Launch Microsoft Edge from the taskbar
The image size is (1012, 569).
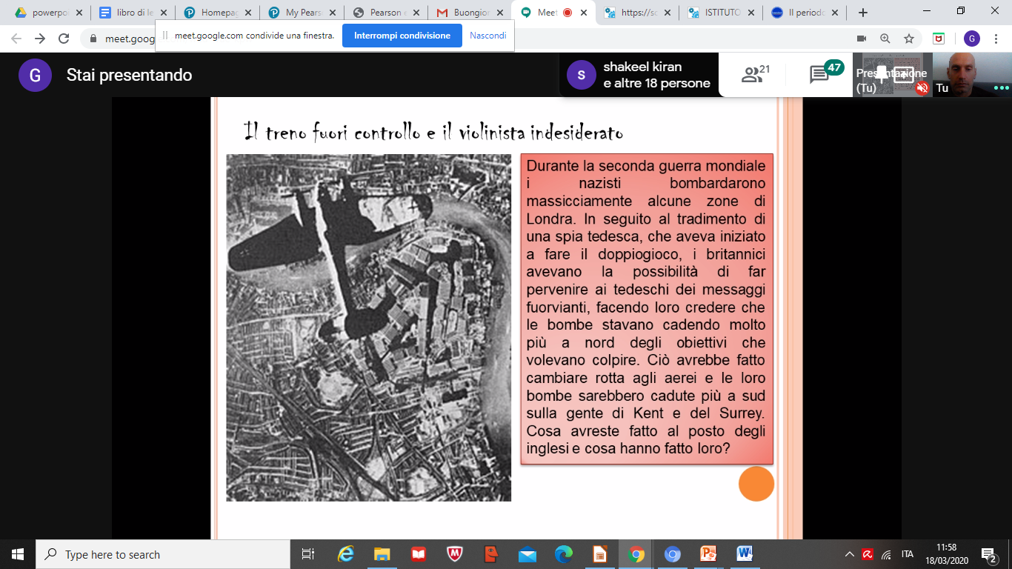564,554
